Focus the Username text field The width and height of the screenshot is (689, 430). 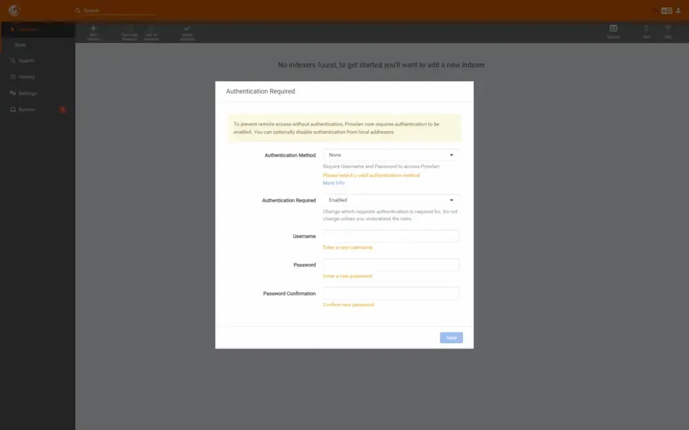point(391,236)
